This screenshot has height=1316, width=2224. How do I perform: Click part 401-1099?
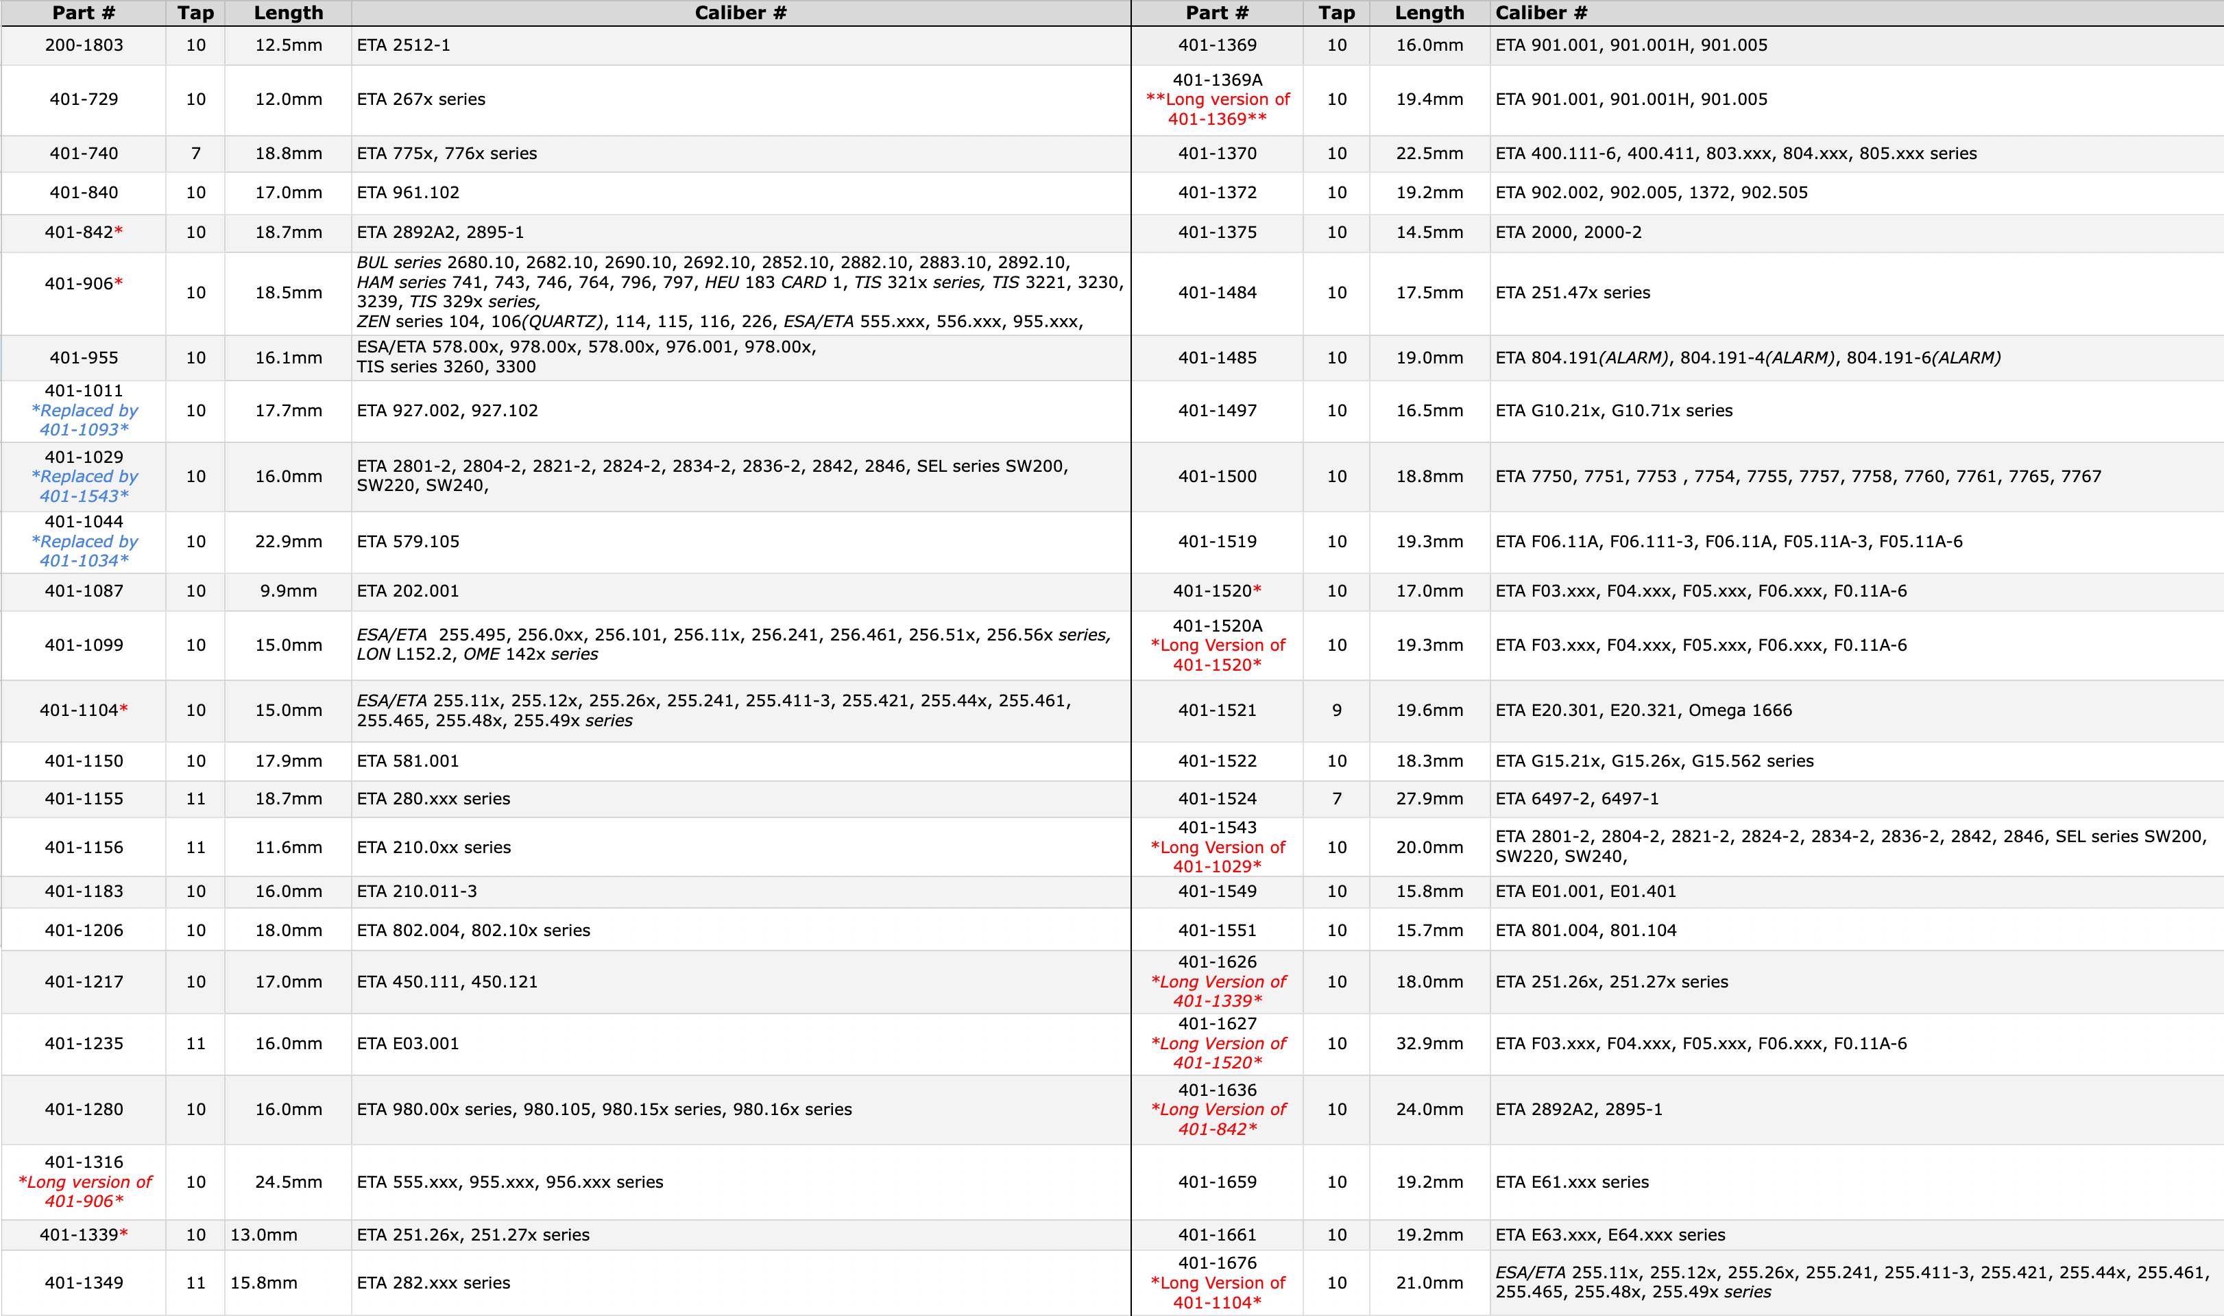click(84, 645)
